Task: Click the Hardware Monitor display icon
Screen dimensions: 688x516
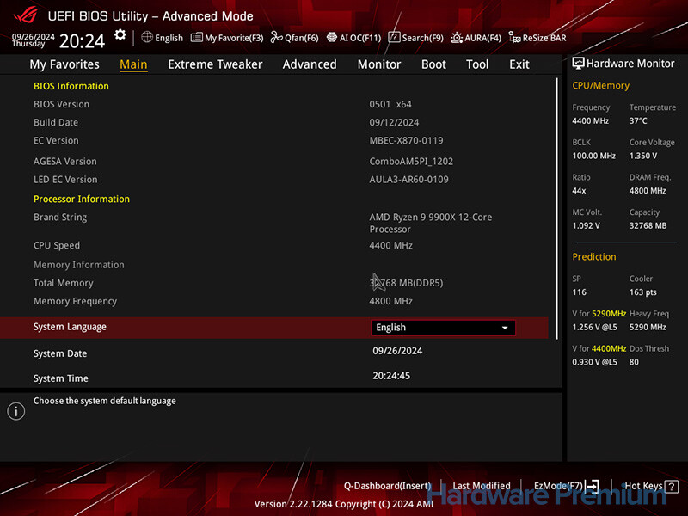Action: (x=578, y=64)
